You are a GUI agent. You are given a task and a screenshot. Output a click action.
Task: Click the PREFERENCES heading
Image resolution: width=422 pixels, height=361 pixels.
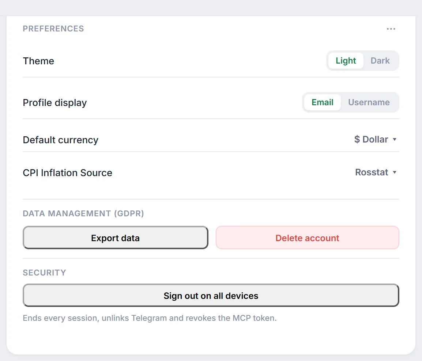53,28
